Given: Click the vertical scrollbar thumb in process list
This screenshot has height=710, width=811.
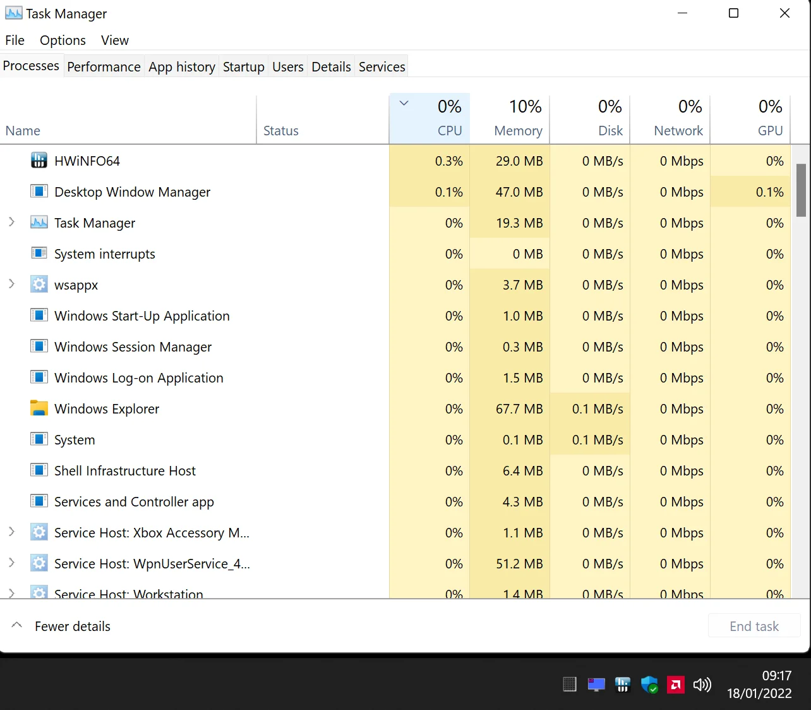Looking at the screenshot, I should (801, 190).
